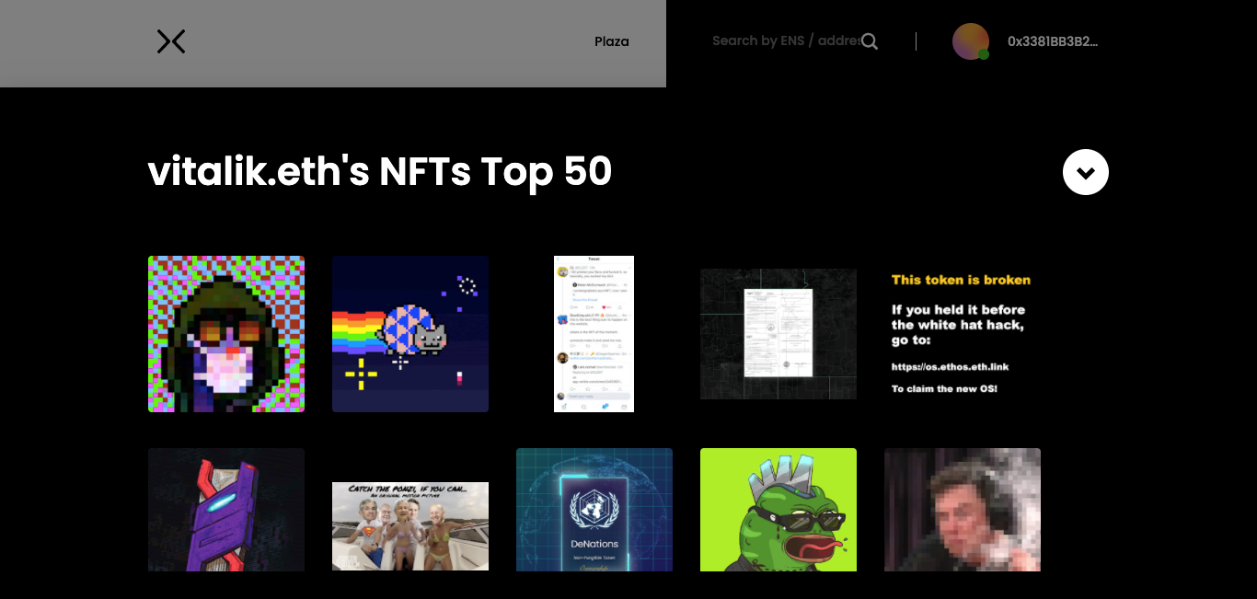The image size is (1257, 599).
Task: View the DeNations Non-Fungible Token card
Action: [594, 510]
